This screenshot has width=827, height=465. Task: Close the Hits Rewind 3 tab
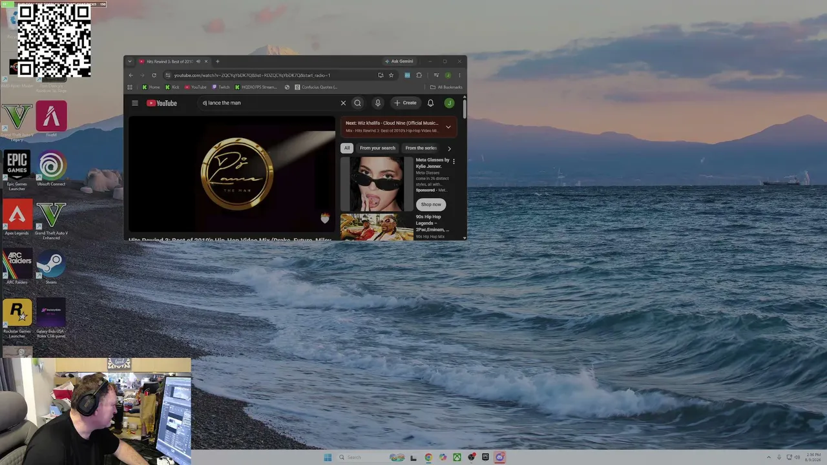(x=206, y=61)
